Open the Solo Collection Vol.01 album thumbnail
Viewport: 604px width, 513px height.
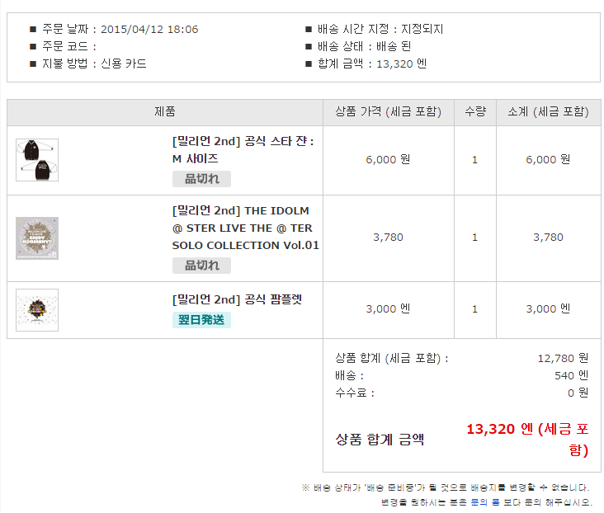(x=37, y=238)
